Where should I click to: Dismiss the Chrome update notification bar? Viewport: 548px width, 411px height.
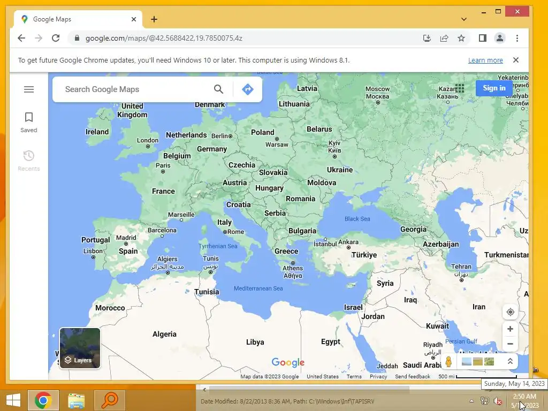[x=516, y=60]
